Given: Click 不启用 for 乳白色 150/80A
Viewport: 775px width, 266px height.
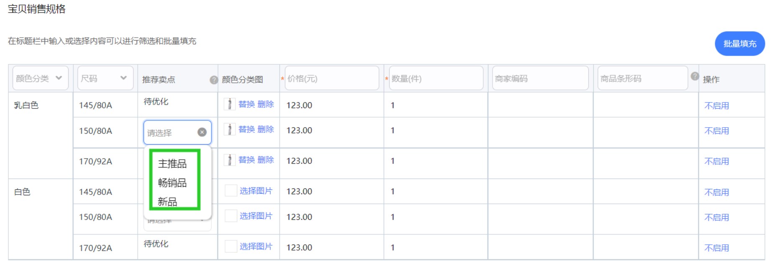Looking at the screenshot, I should 716,131.
